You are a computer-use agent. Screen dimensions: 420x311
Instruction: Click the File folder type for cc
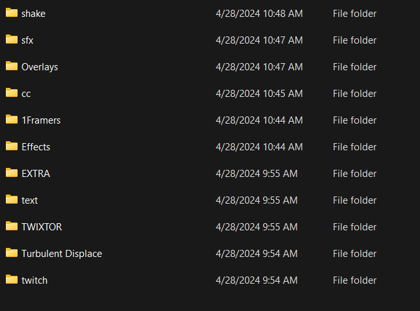point(354,94)
